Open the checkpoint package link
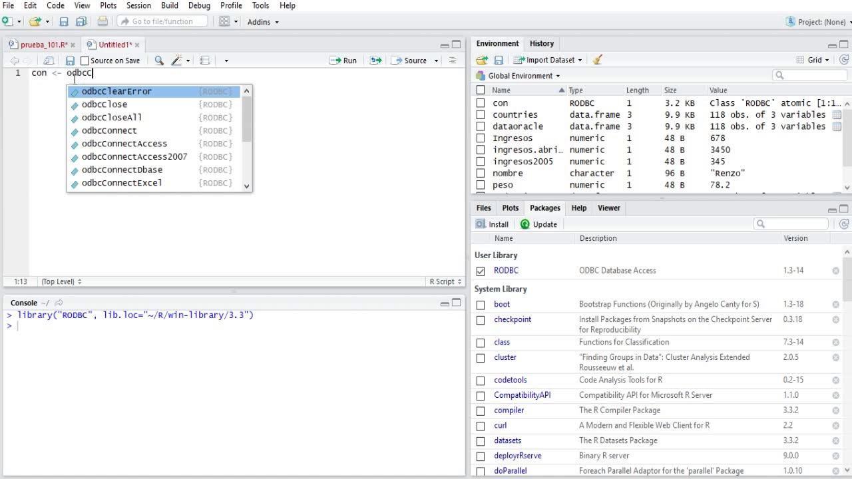This screenshot has height=479, width=852. (513, 319)
